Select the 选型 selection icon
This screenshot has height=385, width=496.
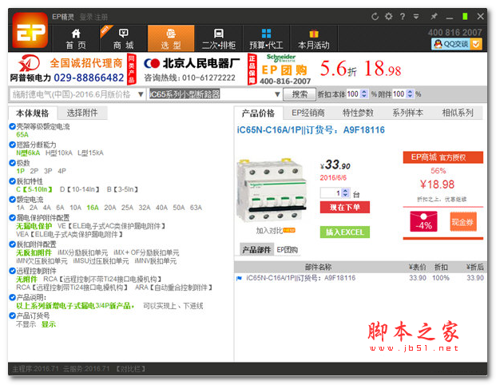(x=171, y=33)
